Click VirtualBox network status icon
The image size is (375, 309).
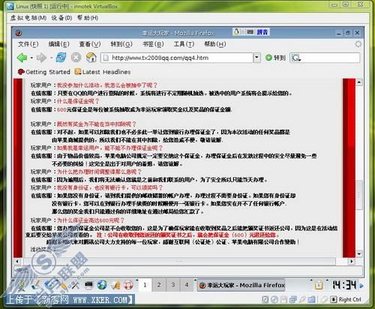(x=293, y=299)
